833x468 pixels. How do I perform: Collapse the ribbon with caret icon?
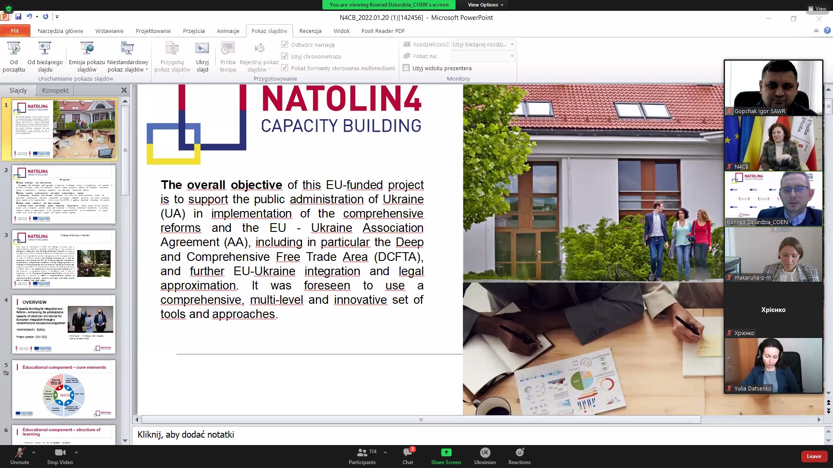tap(816, 30)
